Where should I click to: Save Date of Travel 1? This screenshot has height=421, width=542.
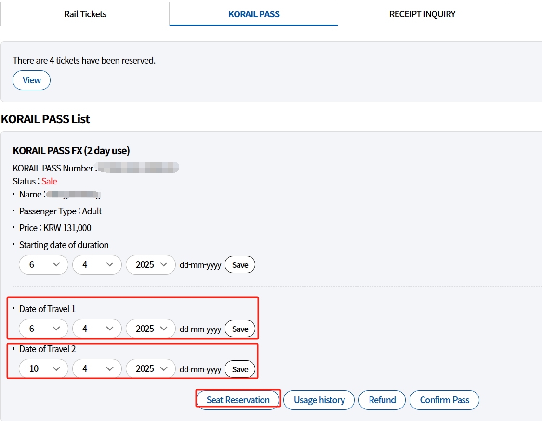[x=239, y=328]
